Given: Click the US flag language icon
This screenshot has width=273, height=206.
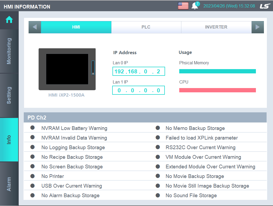Looking at the screenshot, I should [x=183, y=5].
